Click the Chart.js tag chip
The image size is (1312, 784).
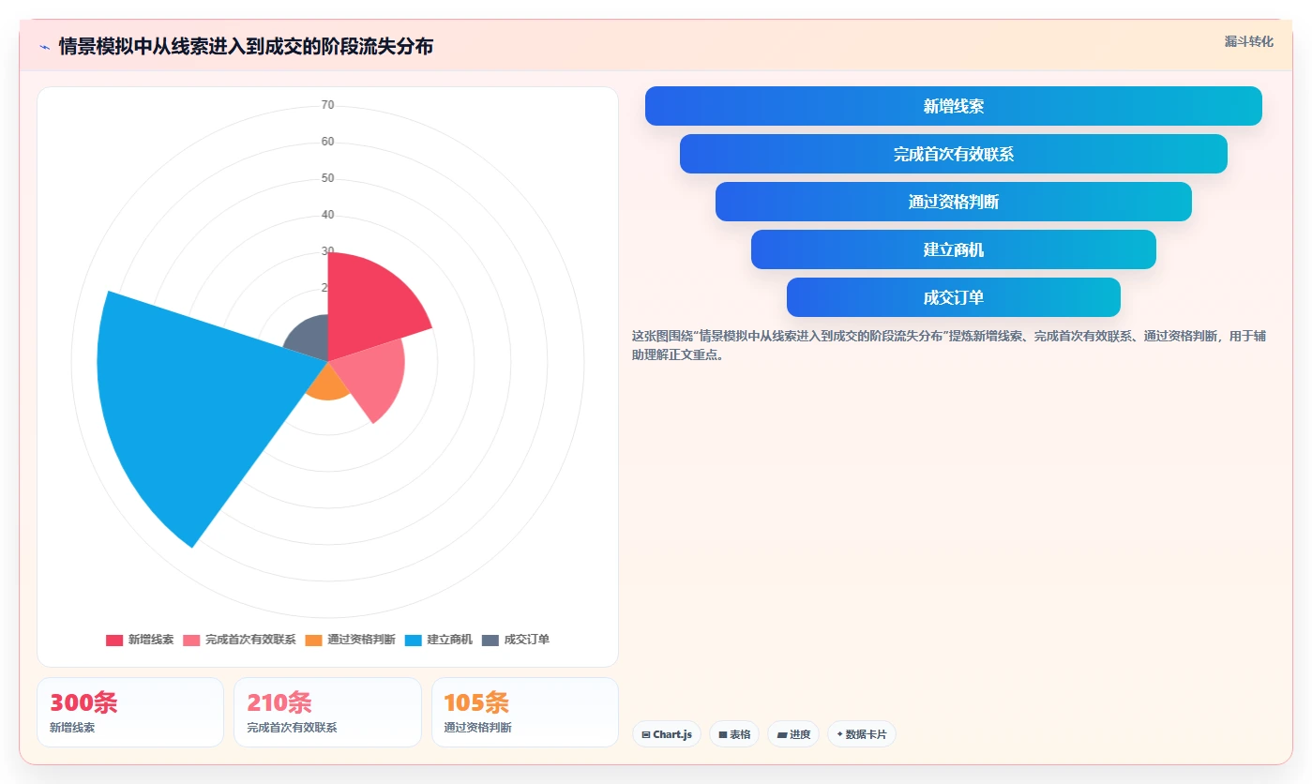point(667,734)
